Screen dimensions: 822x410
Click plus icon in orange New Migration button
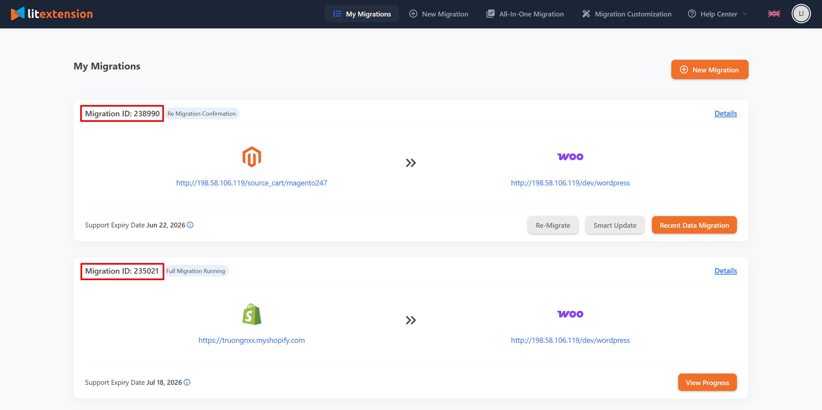coord(684,69)
